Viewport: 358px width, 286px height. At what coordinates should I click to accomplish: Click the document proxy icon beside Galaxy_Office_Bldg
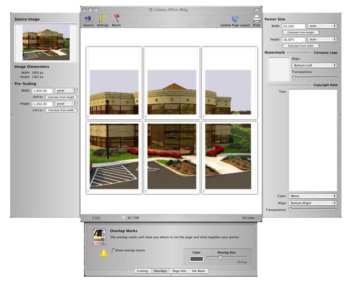click(150, 9)
